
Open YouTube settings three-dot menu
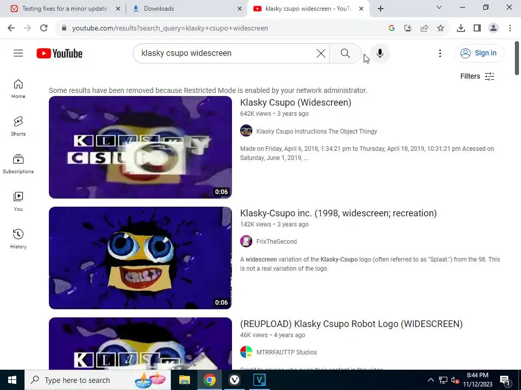coord(440,53)
